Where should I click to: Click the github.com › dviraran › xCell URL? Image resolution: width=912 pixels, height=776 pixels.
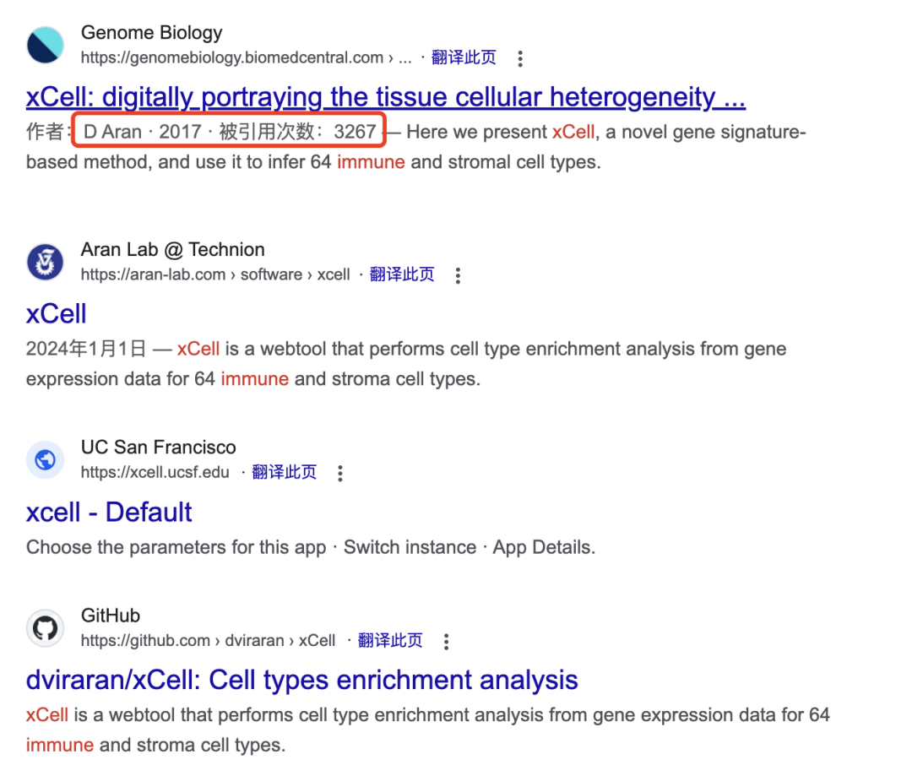pyautogui.click(x=209, y=640)
